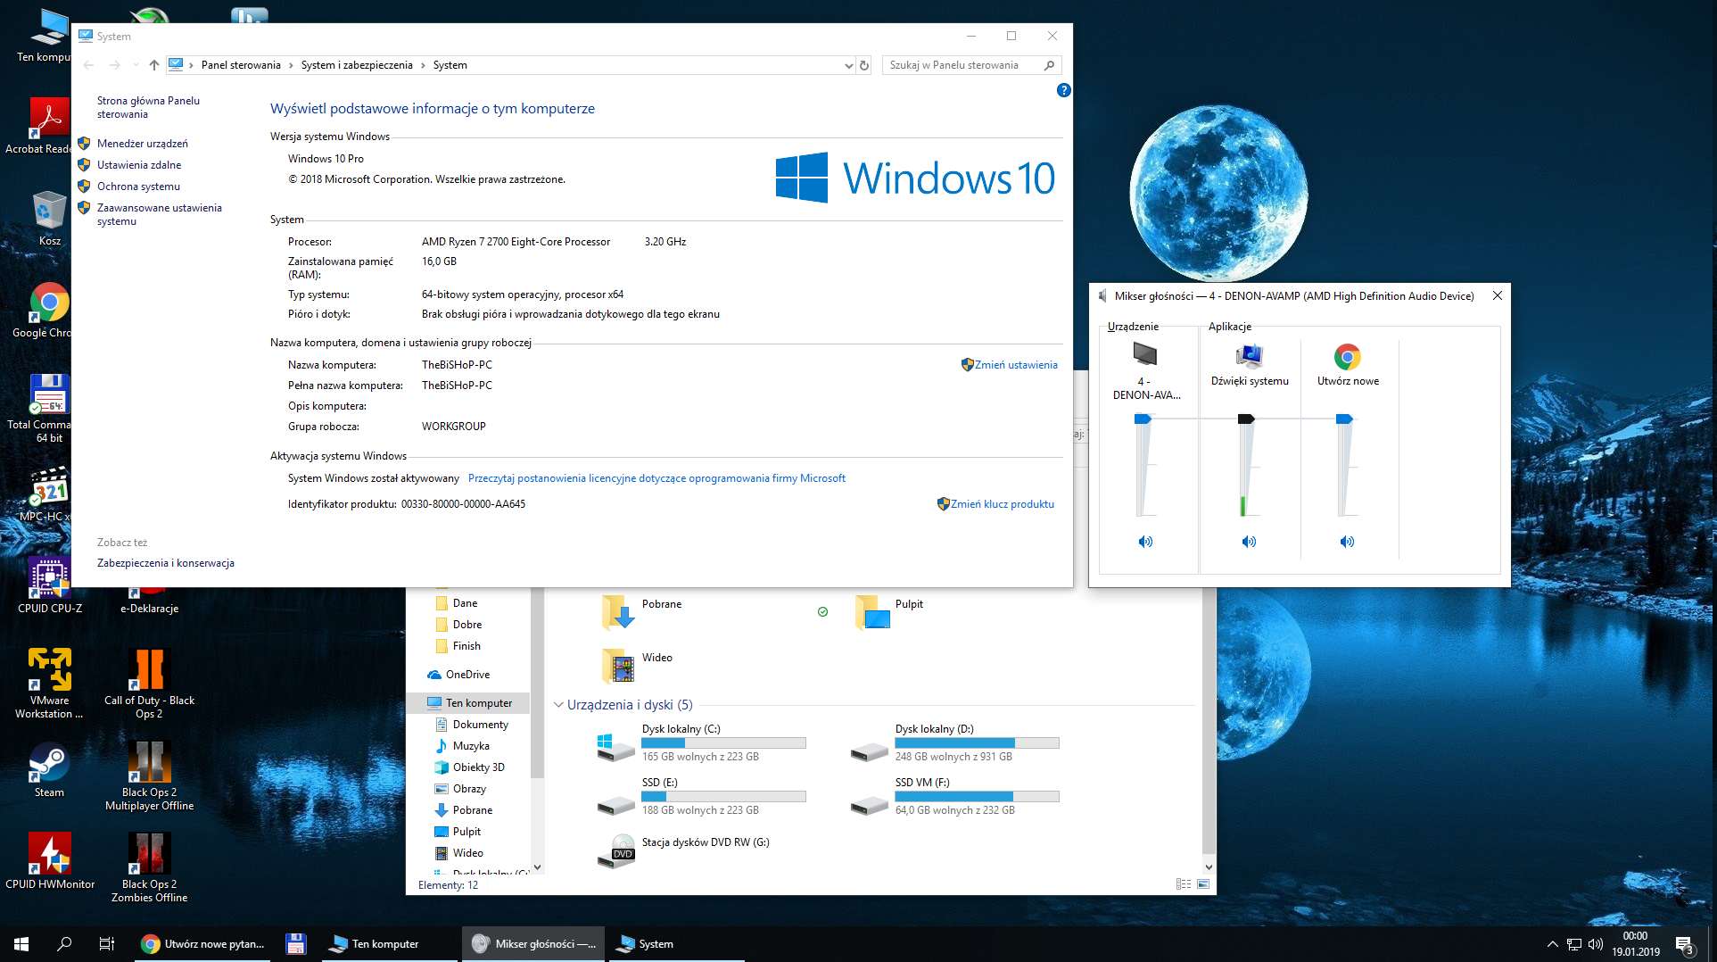The image size is (1717, 962).
Task: Mute the DENON-AVAMP device volume
Action: pyautogui.click(x=1145, y=542)
